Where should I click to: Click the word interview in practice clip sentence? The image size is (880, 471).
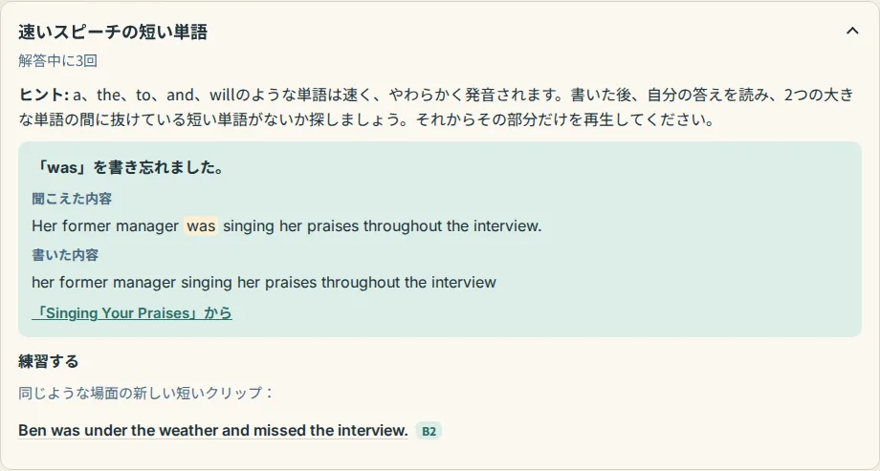[372, 430]
